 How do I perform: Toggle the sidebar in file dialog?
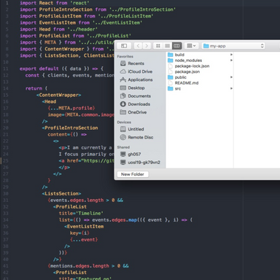(x=124, y=46)
